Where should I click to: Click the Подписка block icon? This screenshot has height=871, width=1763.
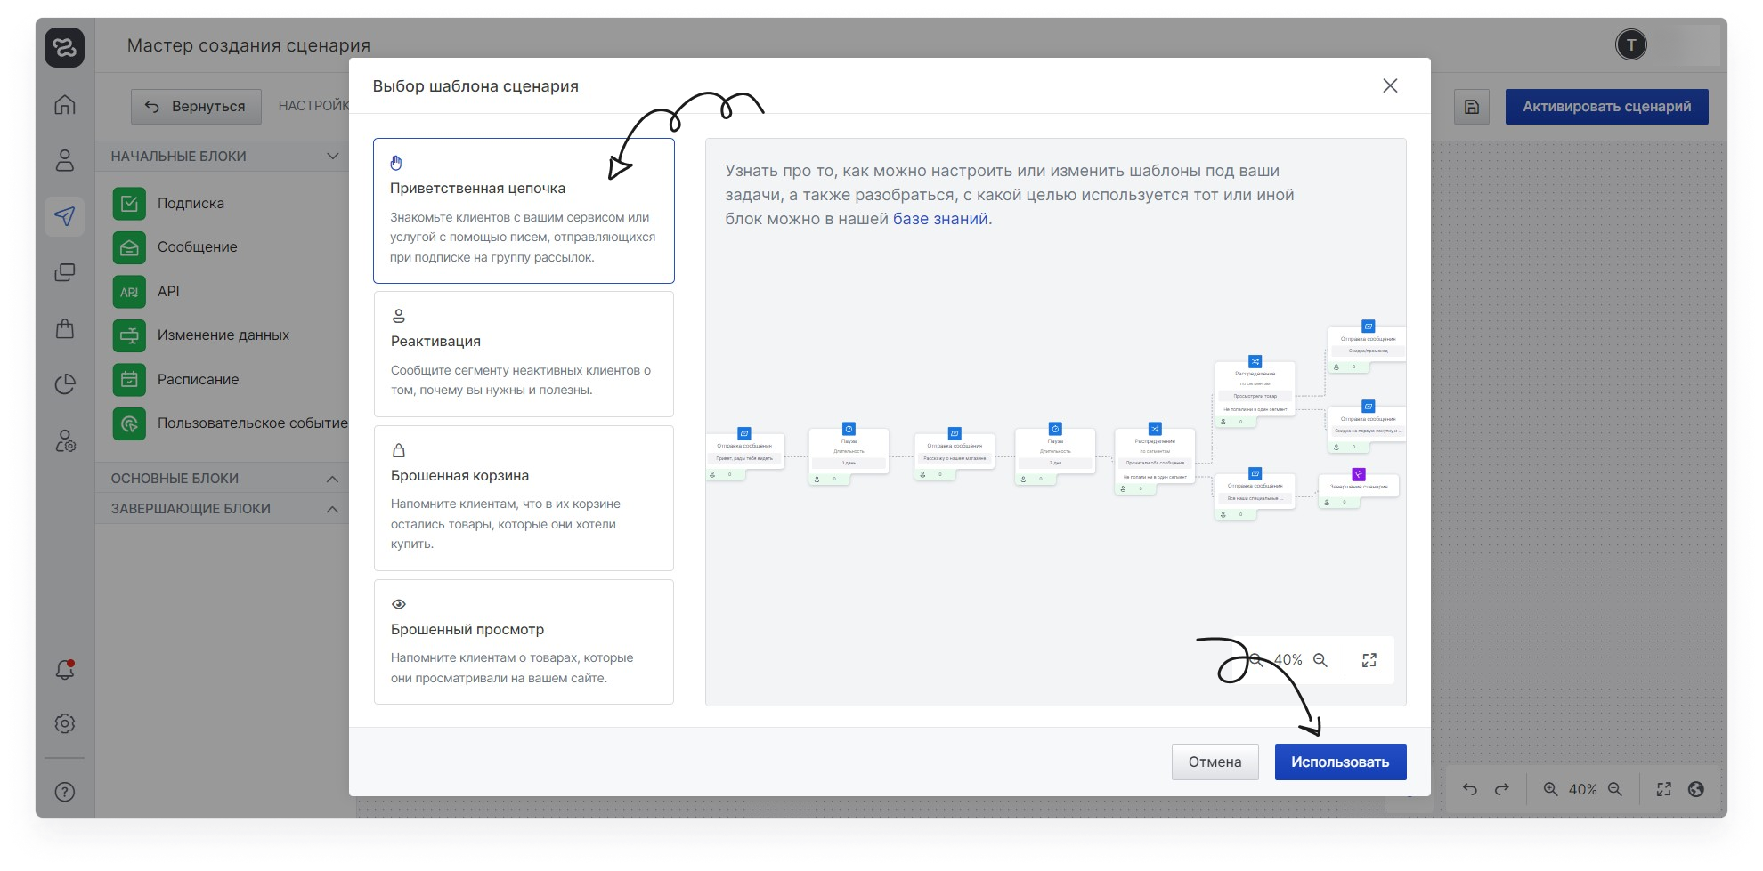coord(129,203)
